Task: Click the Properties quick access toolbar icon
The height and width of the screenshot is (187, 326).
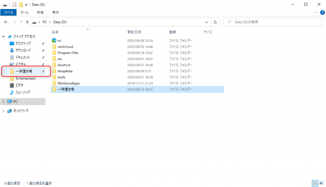Action: (x=14, y=4)
